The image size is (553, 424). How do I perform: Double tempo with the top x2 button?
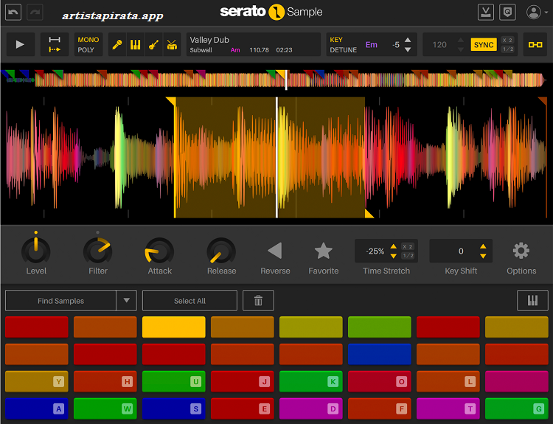pyautogui.click(x=507, y=41)
